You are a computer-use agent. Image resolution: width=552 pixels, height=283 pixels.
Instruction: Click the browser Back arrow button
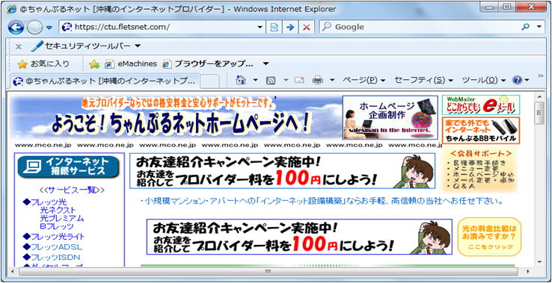pos(16,27)
